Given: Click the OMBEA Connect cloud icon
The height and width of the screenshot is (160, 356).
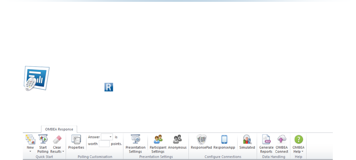Looking at the screenshot, I should pyautogui.click(x=282, y=139).
